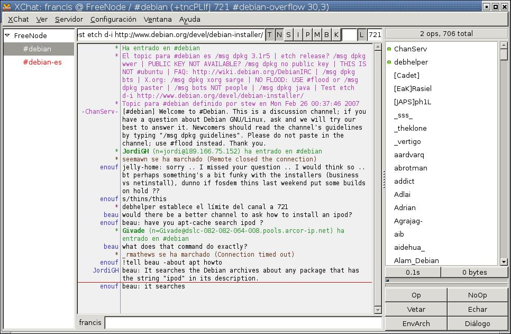Open the Ventana menu
511x334 pixels.
click(158, 19)
